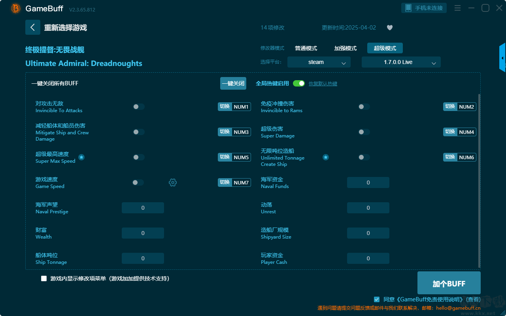The width and height of the screenshot is (506, 316).
Task: Select the 加强模式 mode tab
Action: point(346,48)
